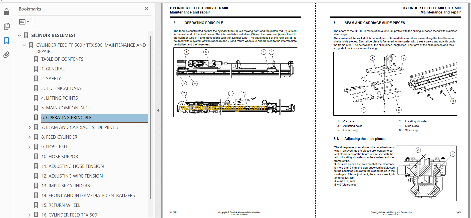Click bookmark icon beside 6. OPERATING PRINCIPLE

pyautogui.click(x=36, y=118)
